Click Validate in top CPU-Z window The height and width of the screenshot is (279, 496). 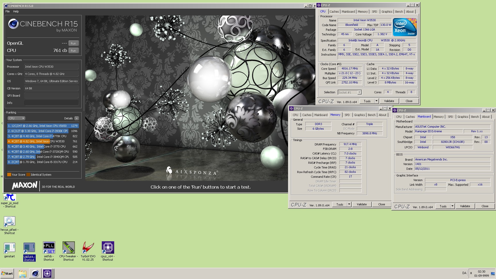(x=389, y=101)
